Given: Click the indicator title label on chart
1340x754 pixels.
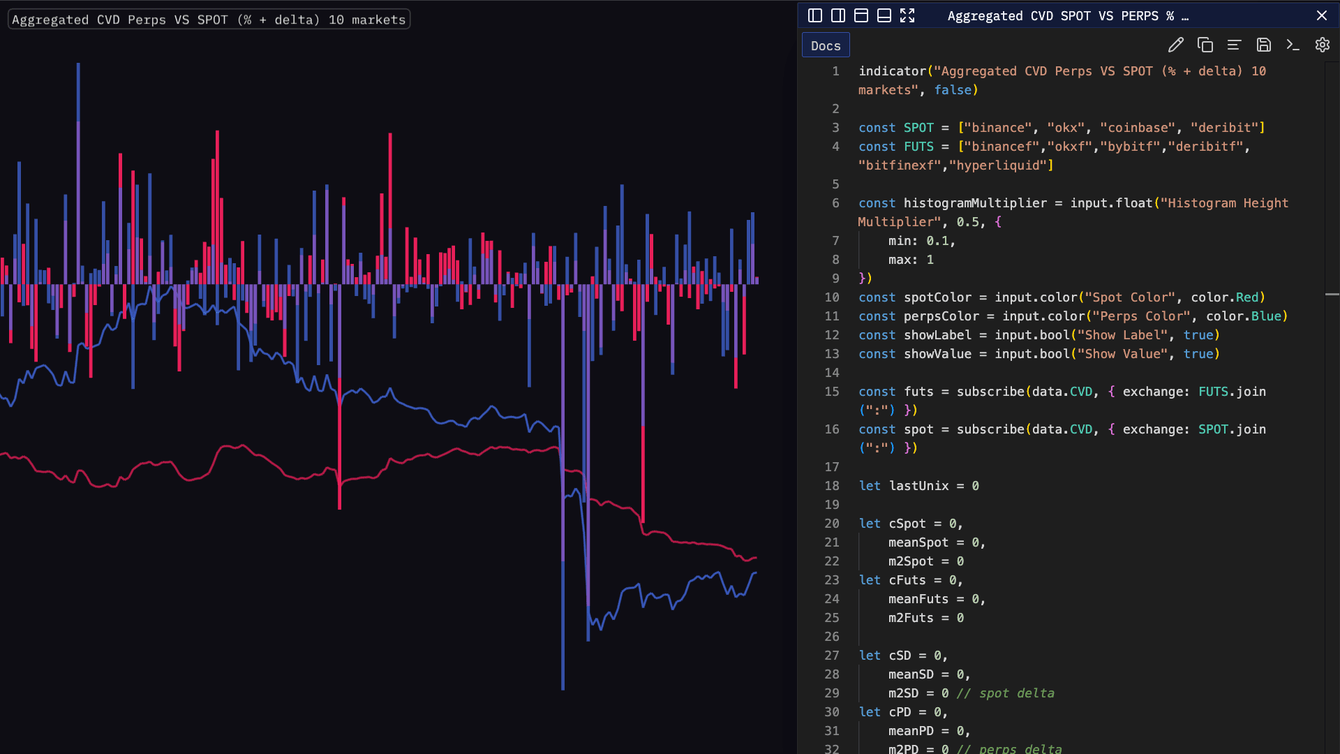Looking at the screenshot, I should pyautogui.click(x=209, y=20).
